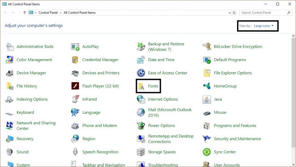Screen dimensions: 296x167
Task: Open the Administrative Tools icon
Action: [10, 47]
